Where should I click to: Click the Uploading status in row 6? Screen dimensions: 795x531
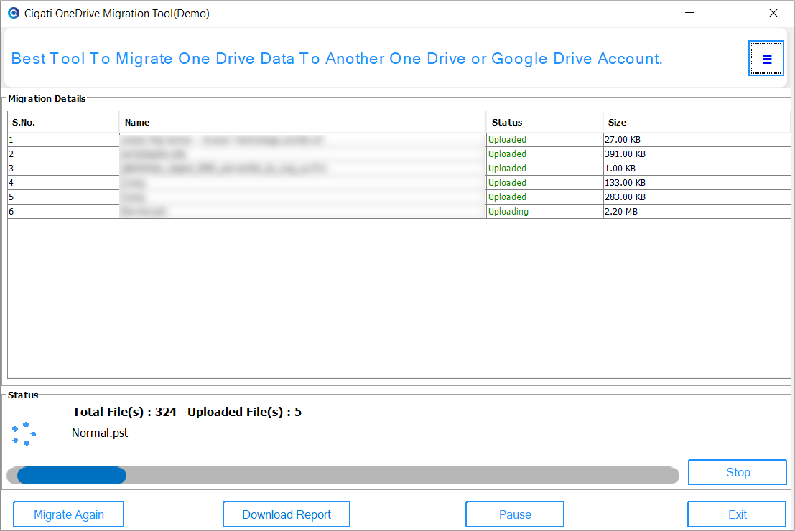tap(544, 211)
